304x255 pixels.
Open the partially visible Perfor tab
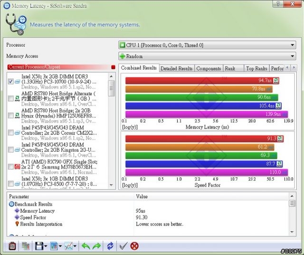[x=277, y=69]
